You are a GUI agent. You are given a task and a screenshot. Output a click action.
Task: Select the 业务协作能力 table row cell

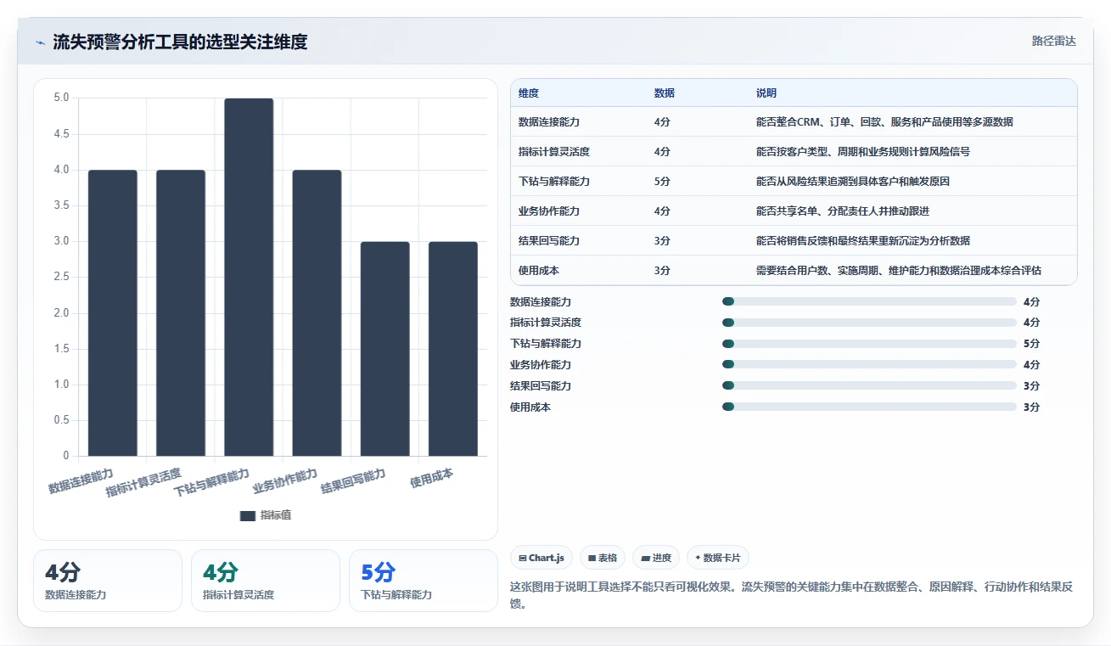[549, 211]
